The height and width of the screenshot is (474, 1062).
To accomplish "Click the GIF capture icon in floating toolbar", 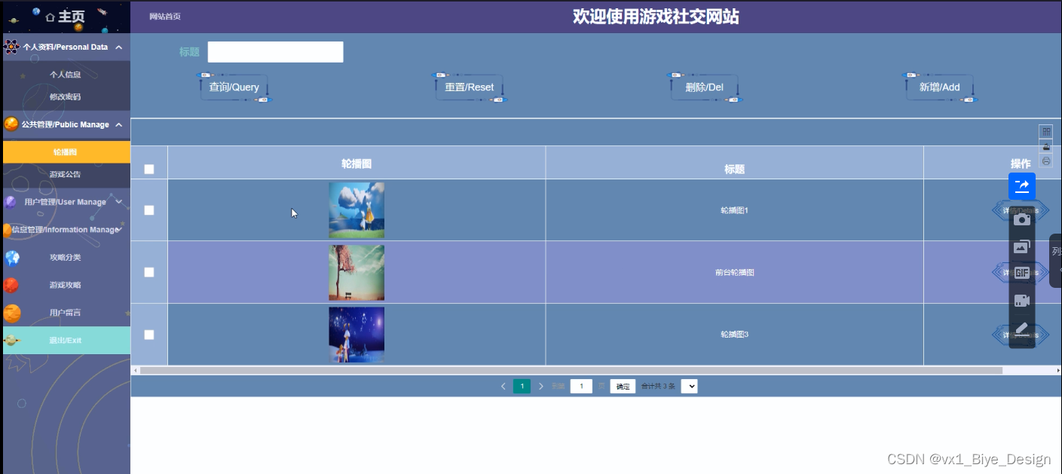I will 1022,273.
